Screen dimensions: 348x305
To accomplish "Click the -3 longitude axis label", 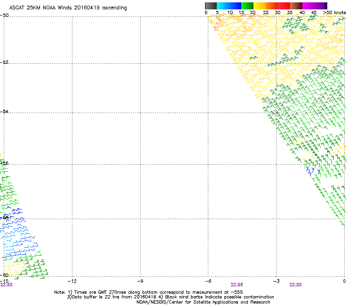I will coord(276,281).
